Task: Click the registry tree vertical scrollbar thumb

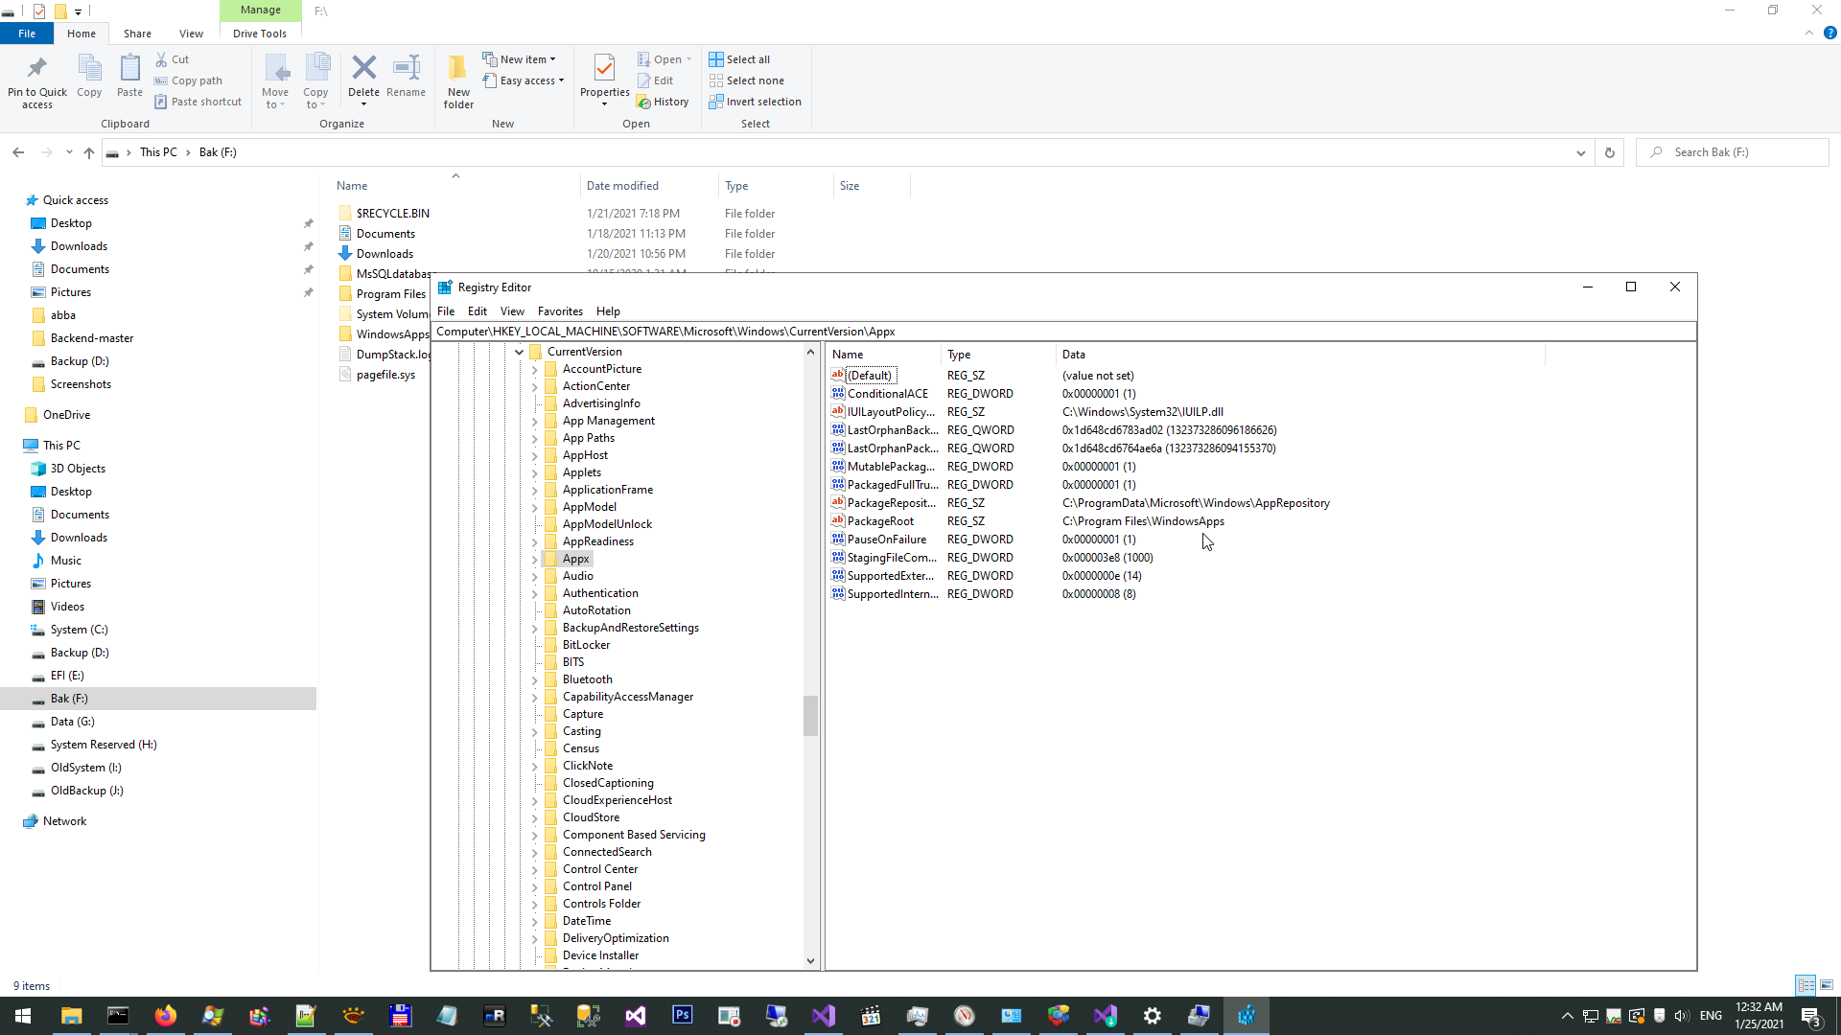Action: click(810, 715)
